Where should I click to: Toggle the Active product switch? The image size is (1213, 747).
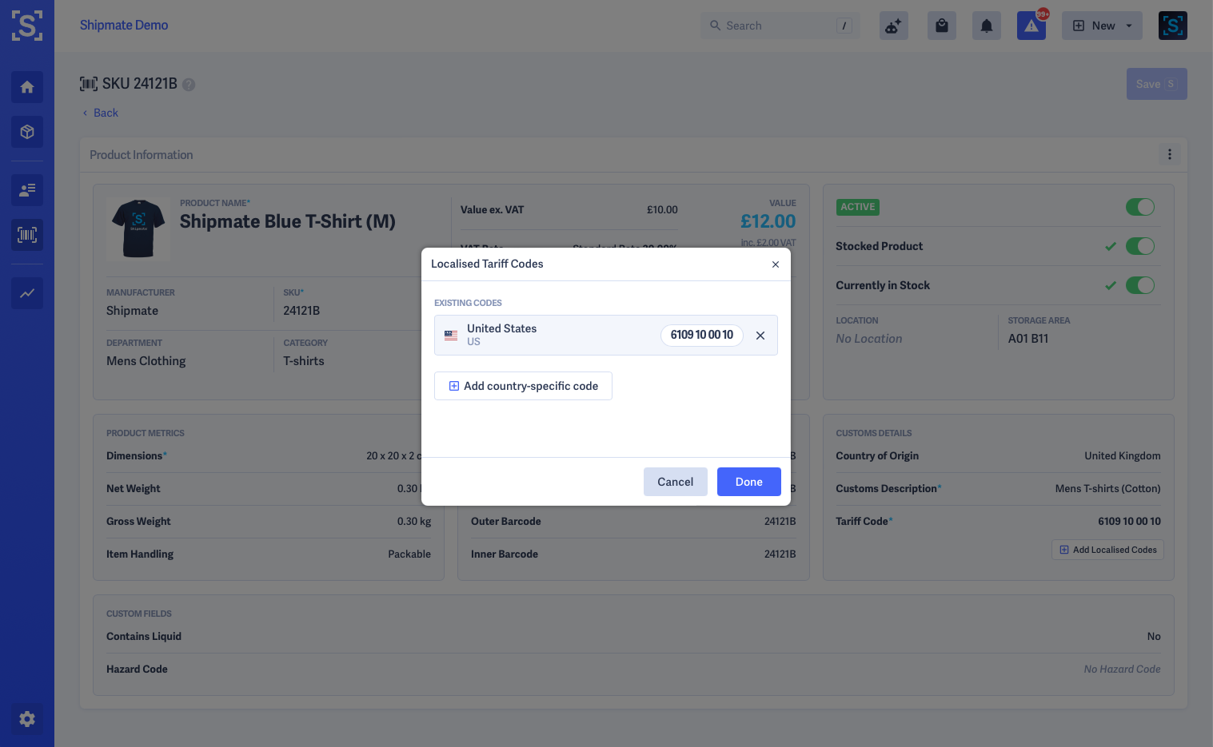1140,207
